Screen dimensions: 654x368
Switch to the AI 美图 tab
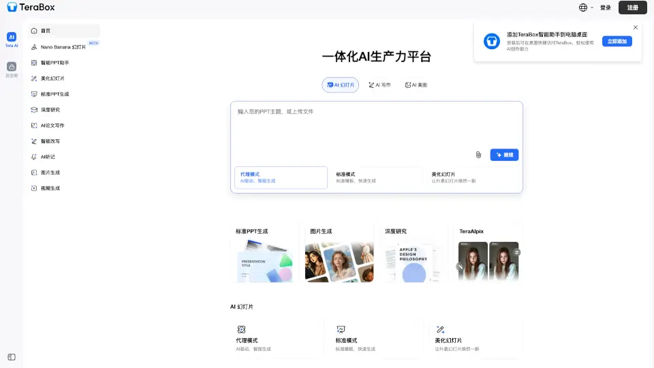[x=416, y=85]
